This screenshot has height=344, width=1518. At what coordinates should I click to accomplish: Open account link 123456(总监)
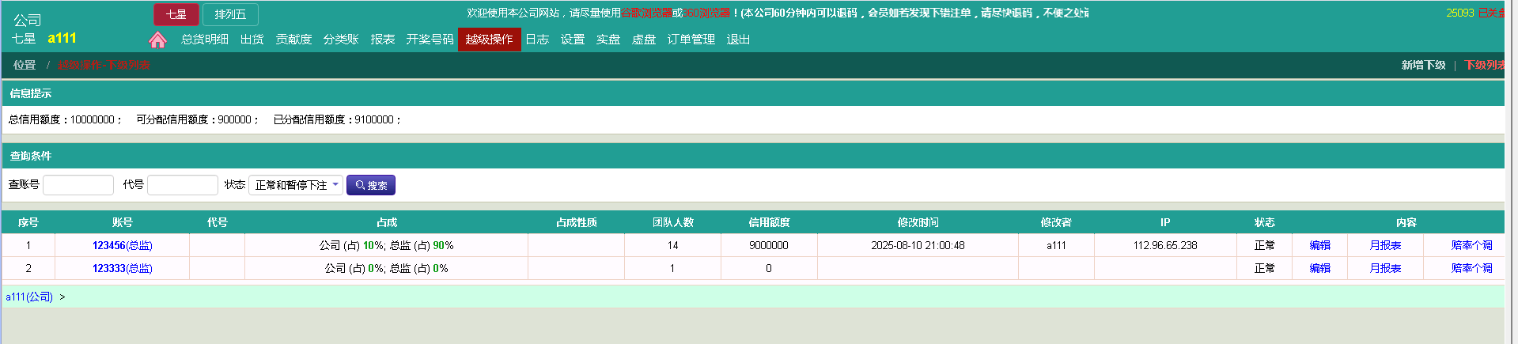tap(123, 245)
